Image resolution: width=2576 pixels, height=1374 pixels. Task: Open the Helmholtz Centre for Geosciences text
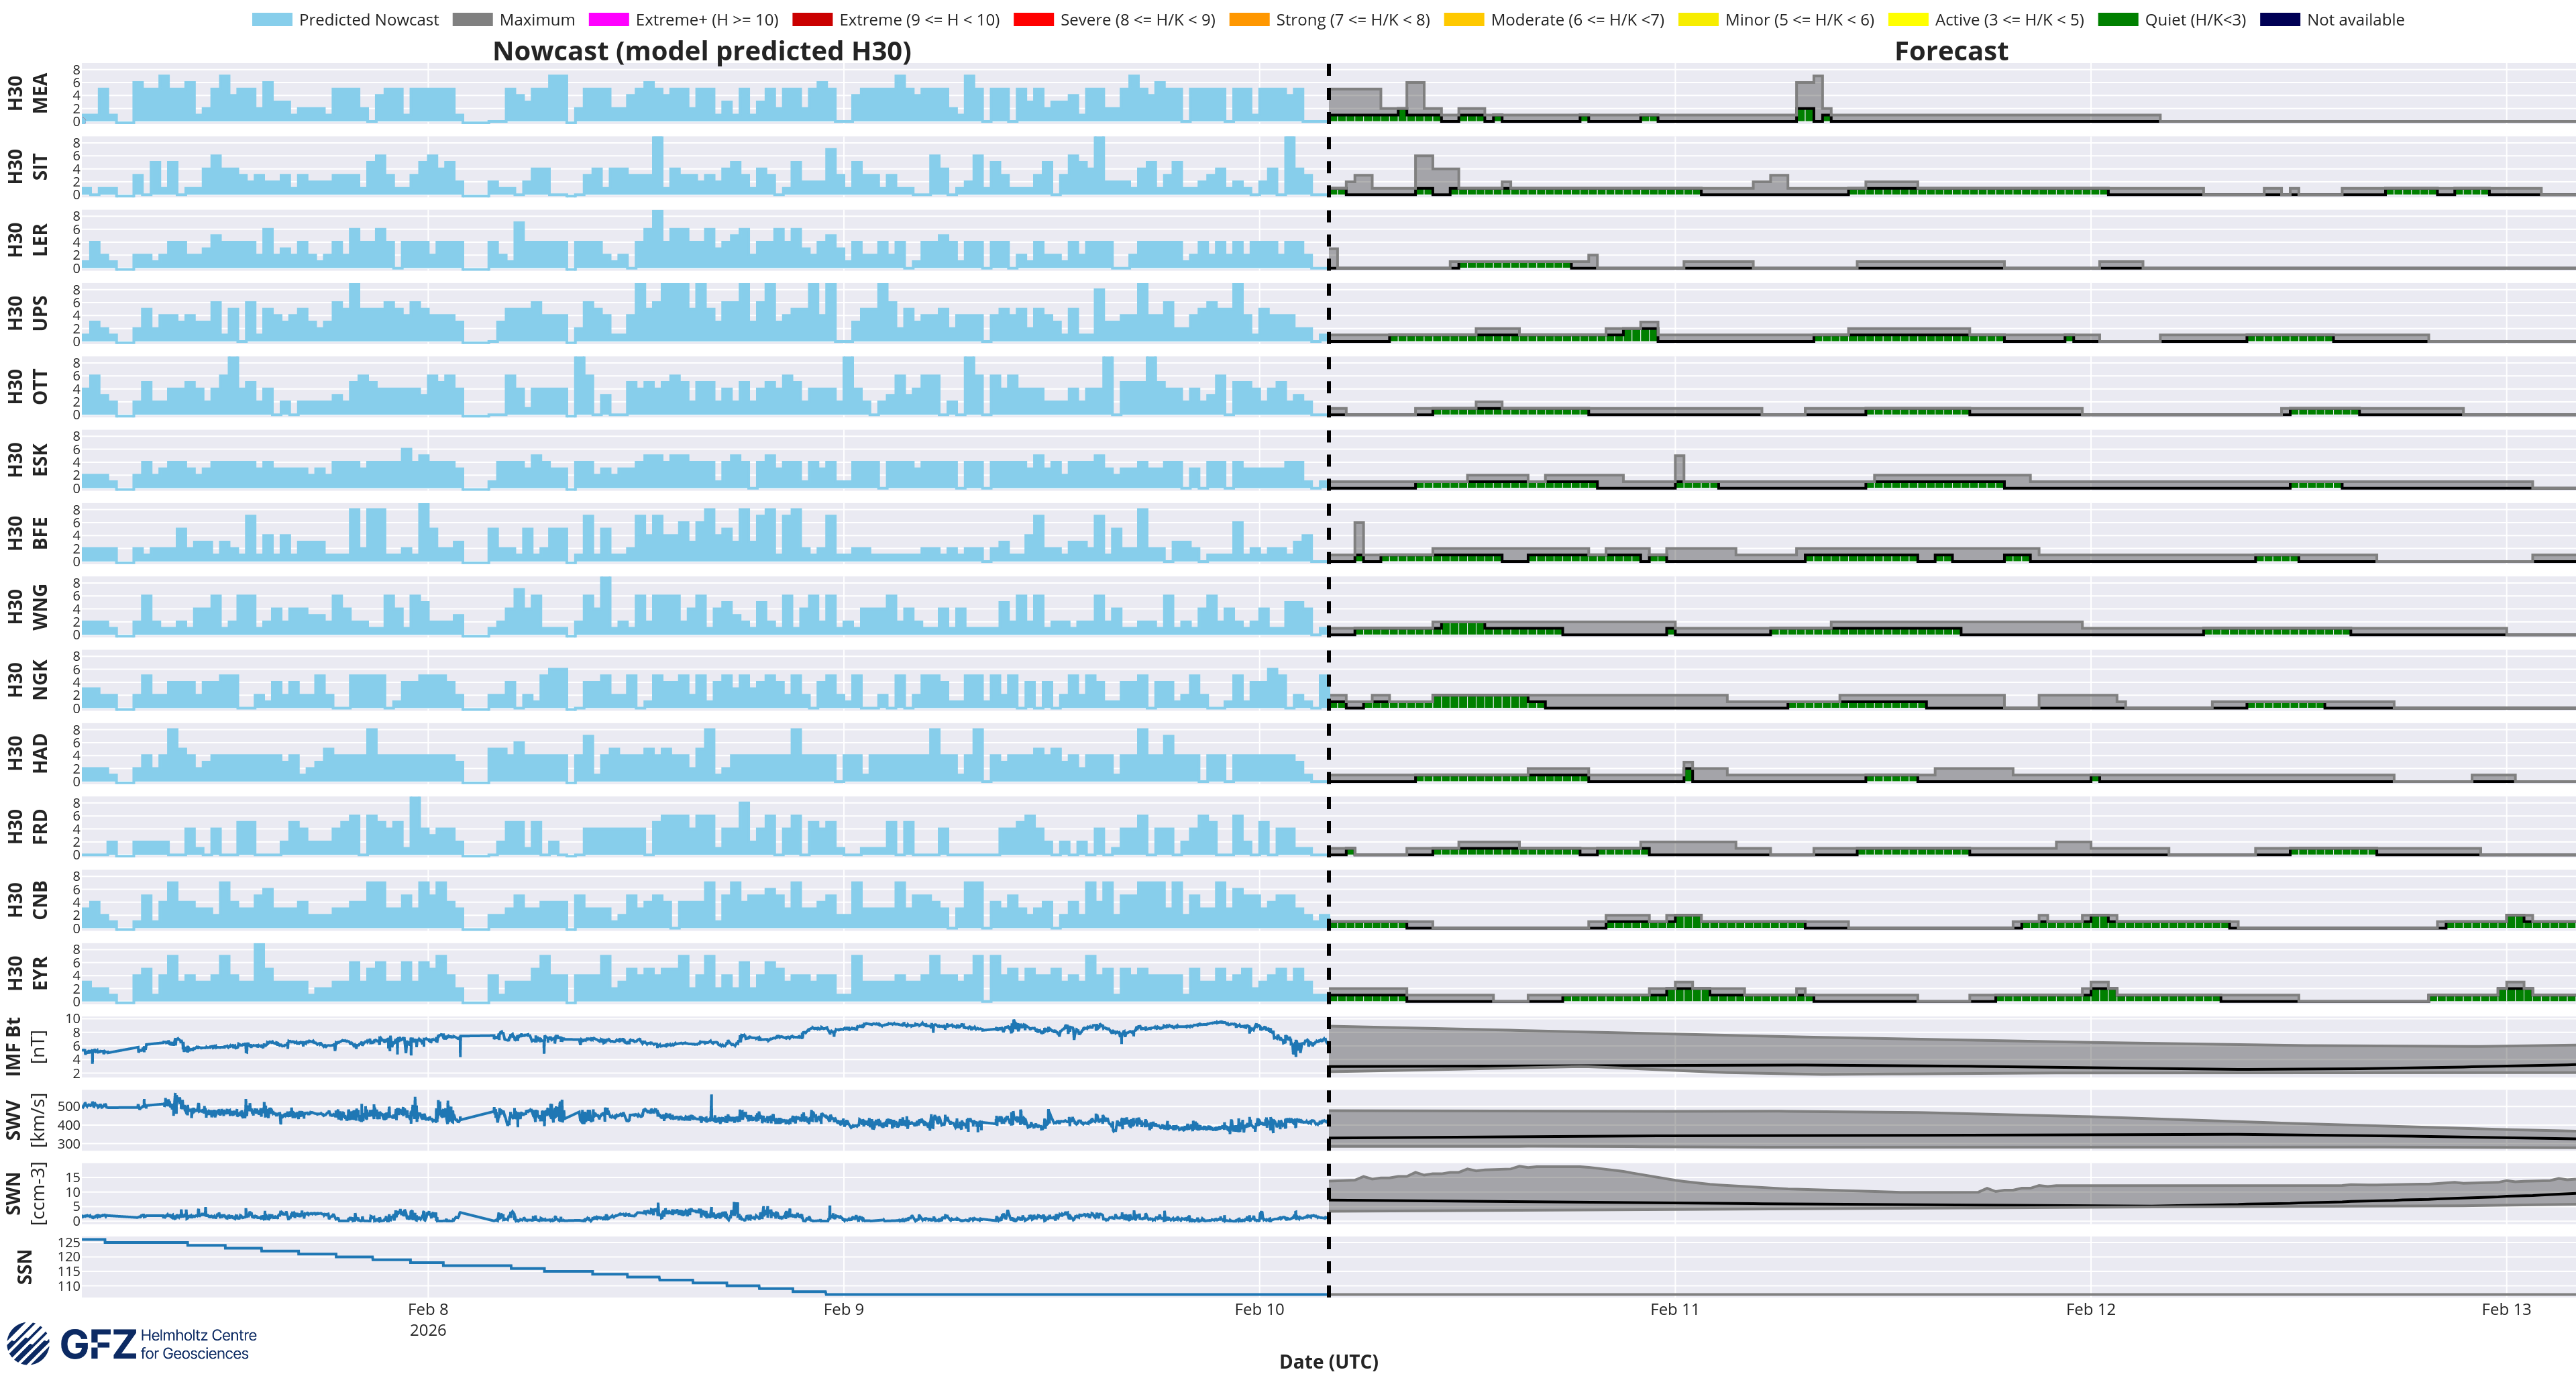coord(198,1344)
